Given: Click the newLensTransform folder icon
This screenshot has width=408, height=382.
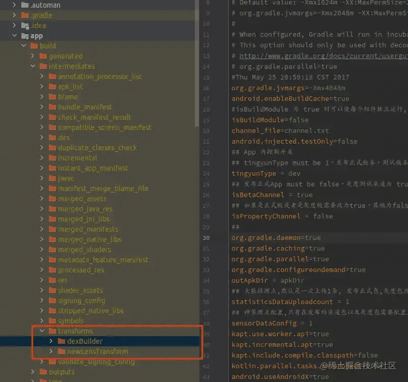Looking at the screenshot, I should point(62,351).
